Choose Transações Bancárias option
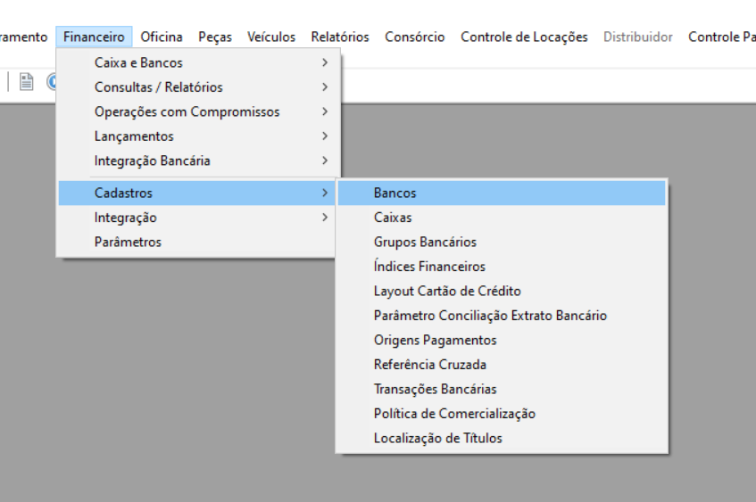This screenshot has height=502, width=756. 502,390
